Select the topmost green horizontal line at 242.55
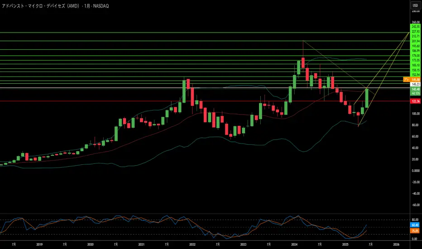The image size is (422, 249). (x=205, y=33)
